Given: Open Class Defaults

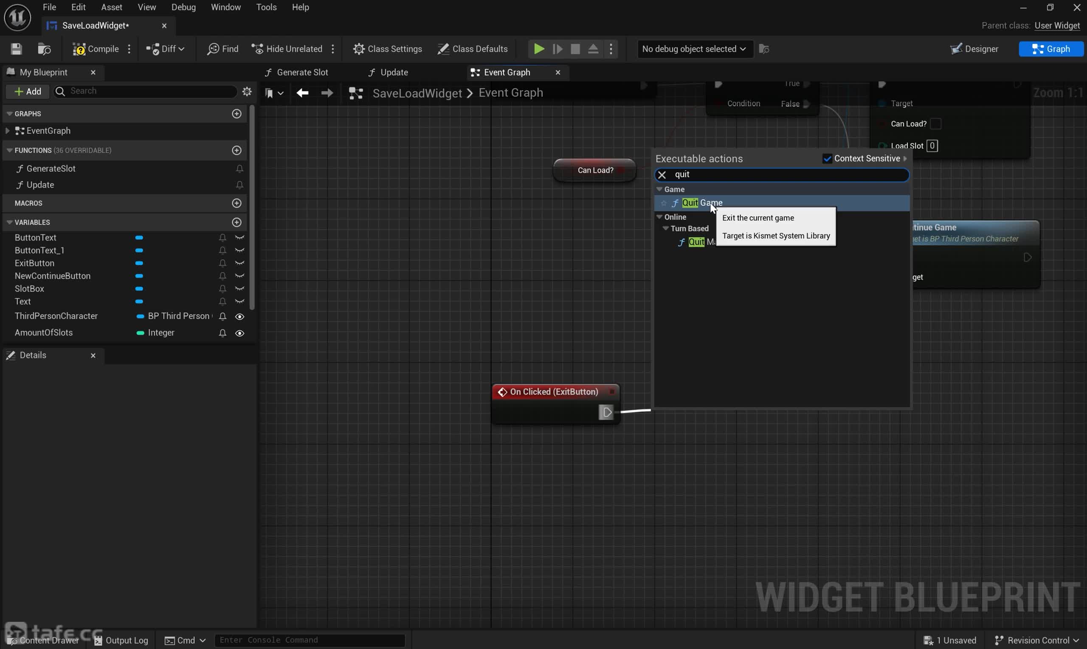Looking at the screenshot, I should click(472, 49).
